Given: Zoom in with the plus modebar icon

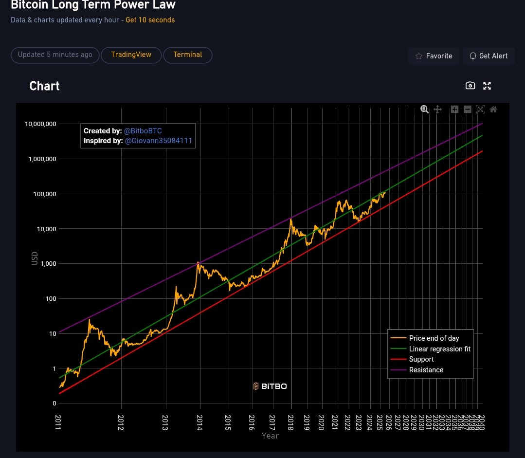Looking at the screenshot, I should coord(454,109).
